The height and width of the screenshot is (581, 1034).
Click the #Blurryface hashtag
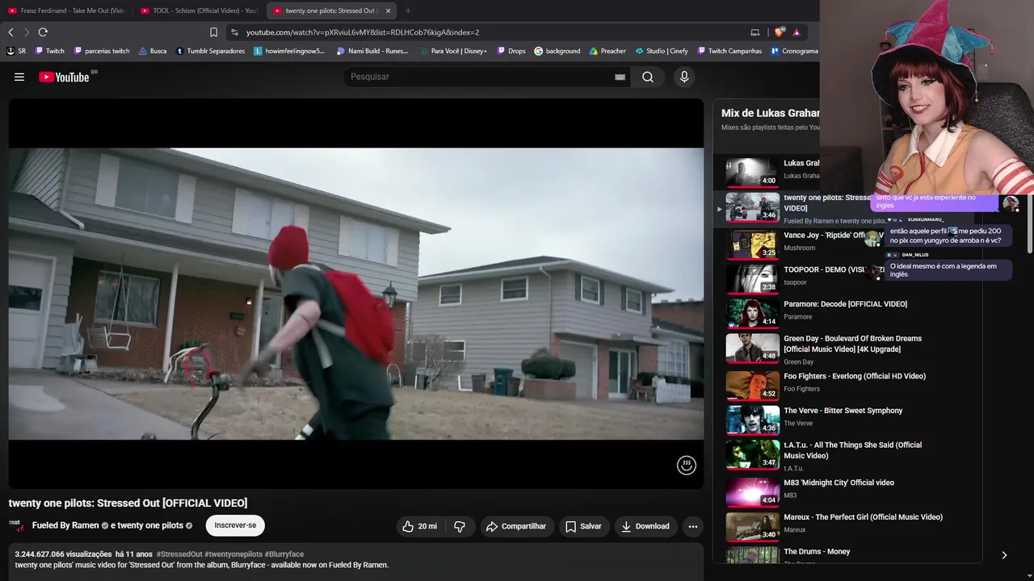[284, 554]
